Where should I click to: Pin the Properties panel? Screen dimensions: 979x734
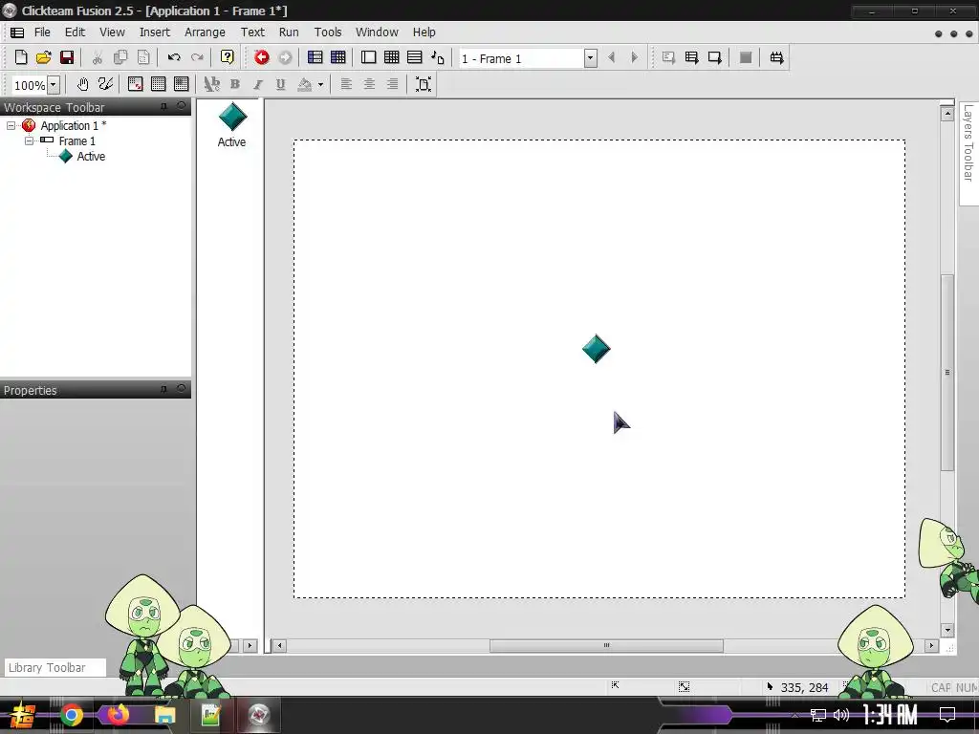163,390
